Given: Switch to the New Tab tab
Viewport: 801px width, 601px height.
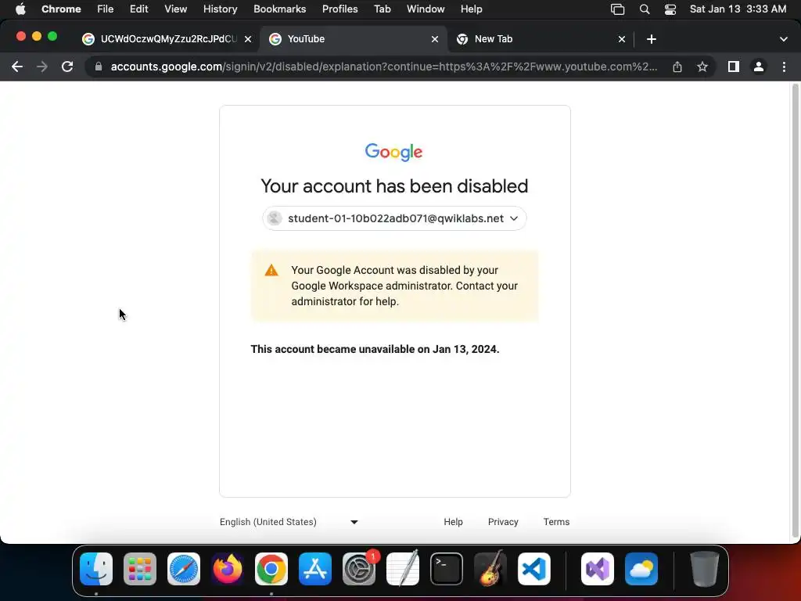Looking at the screenshot, I should click(541, 39).
